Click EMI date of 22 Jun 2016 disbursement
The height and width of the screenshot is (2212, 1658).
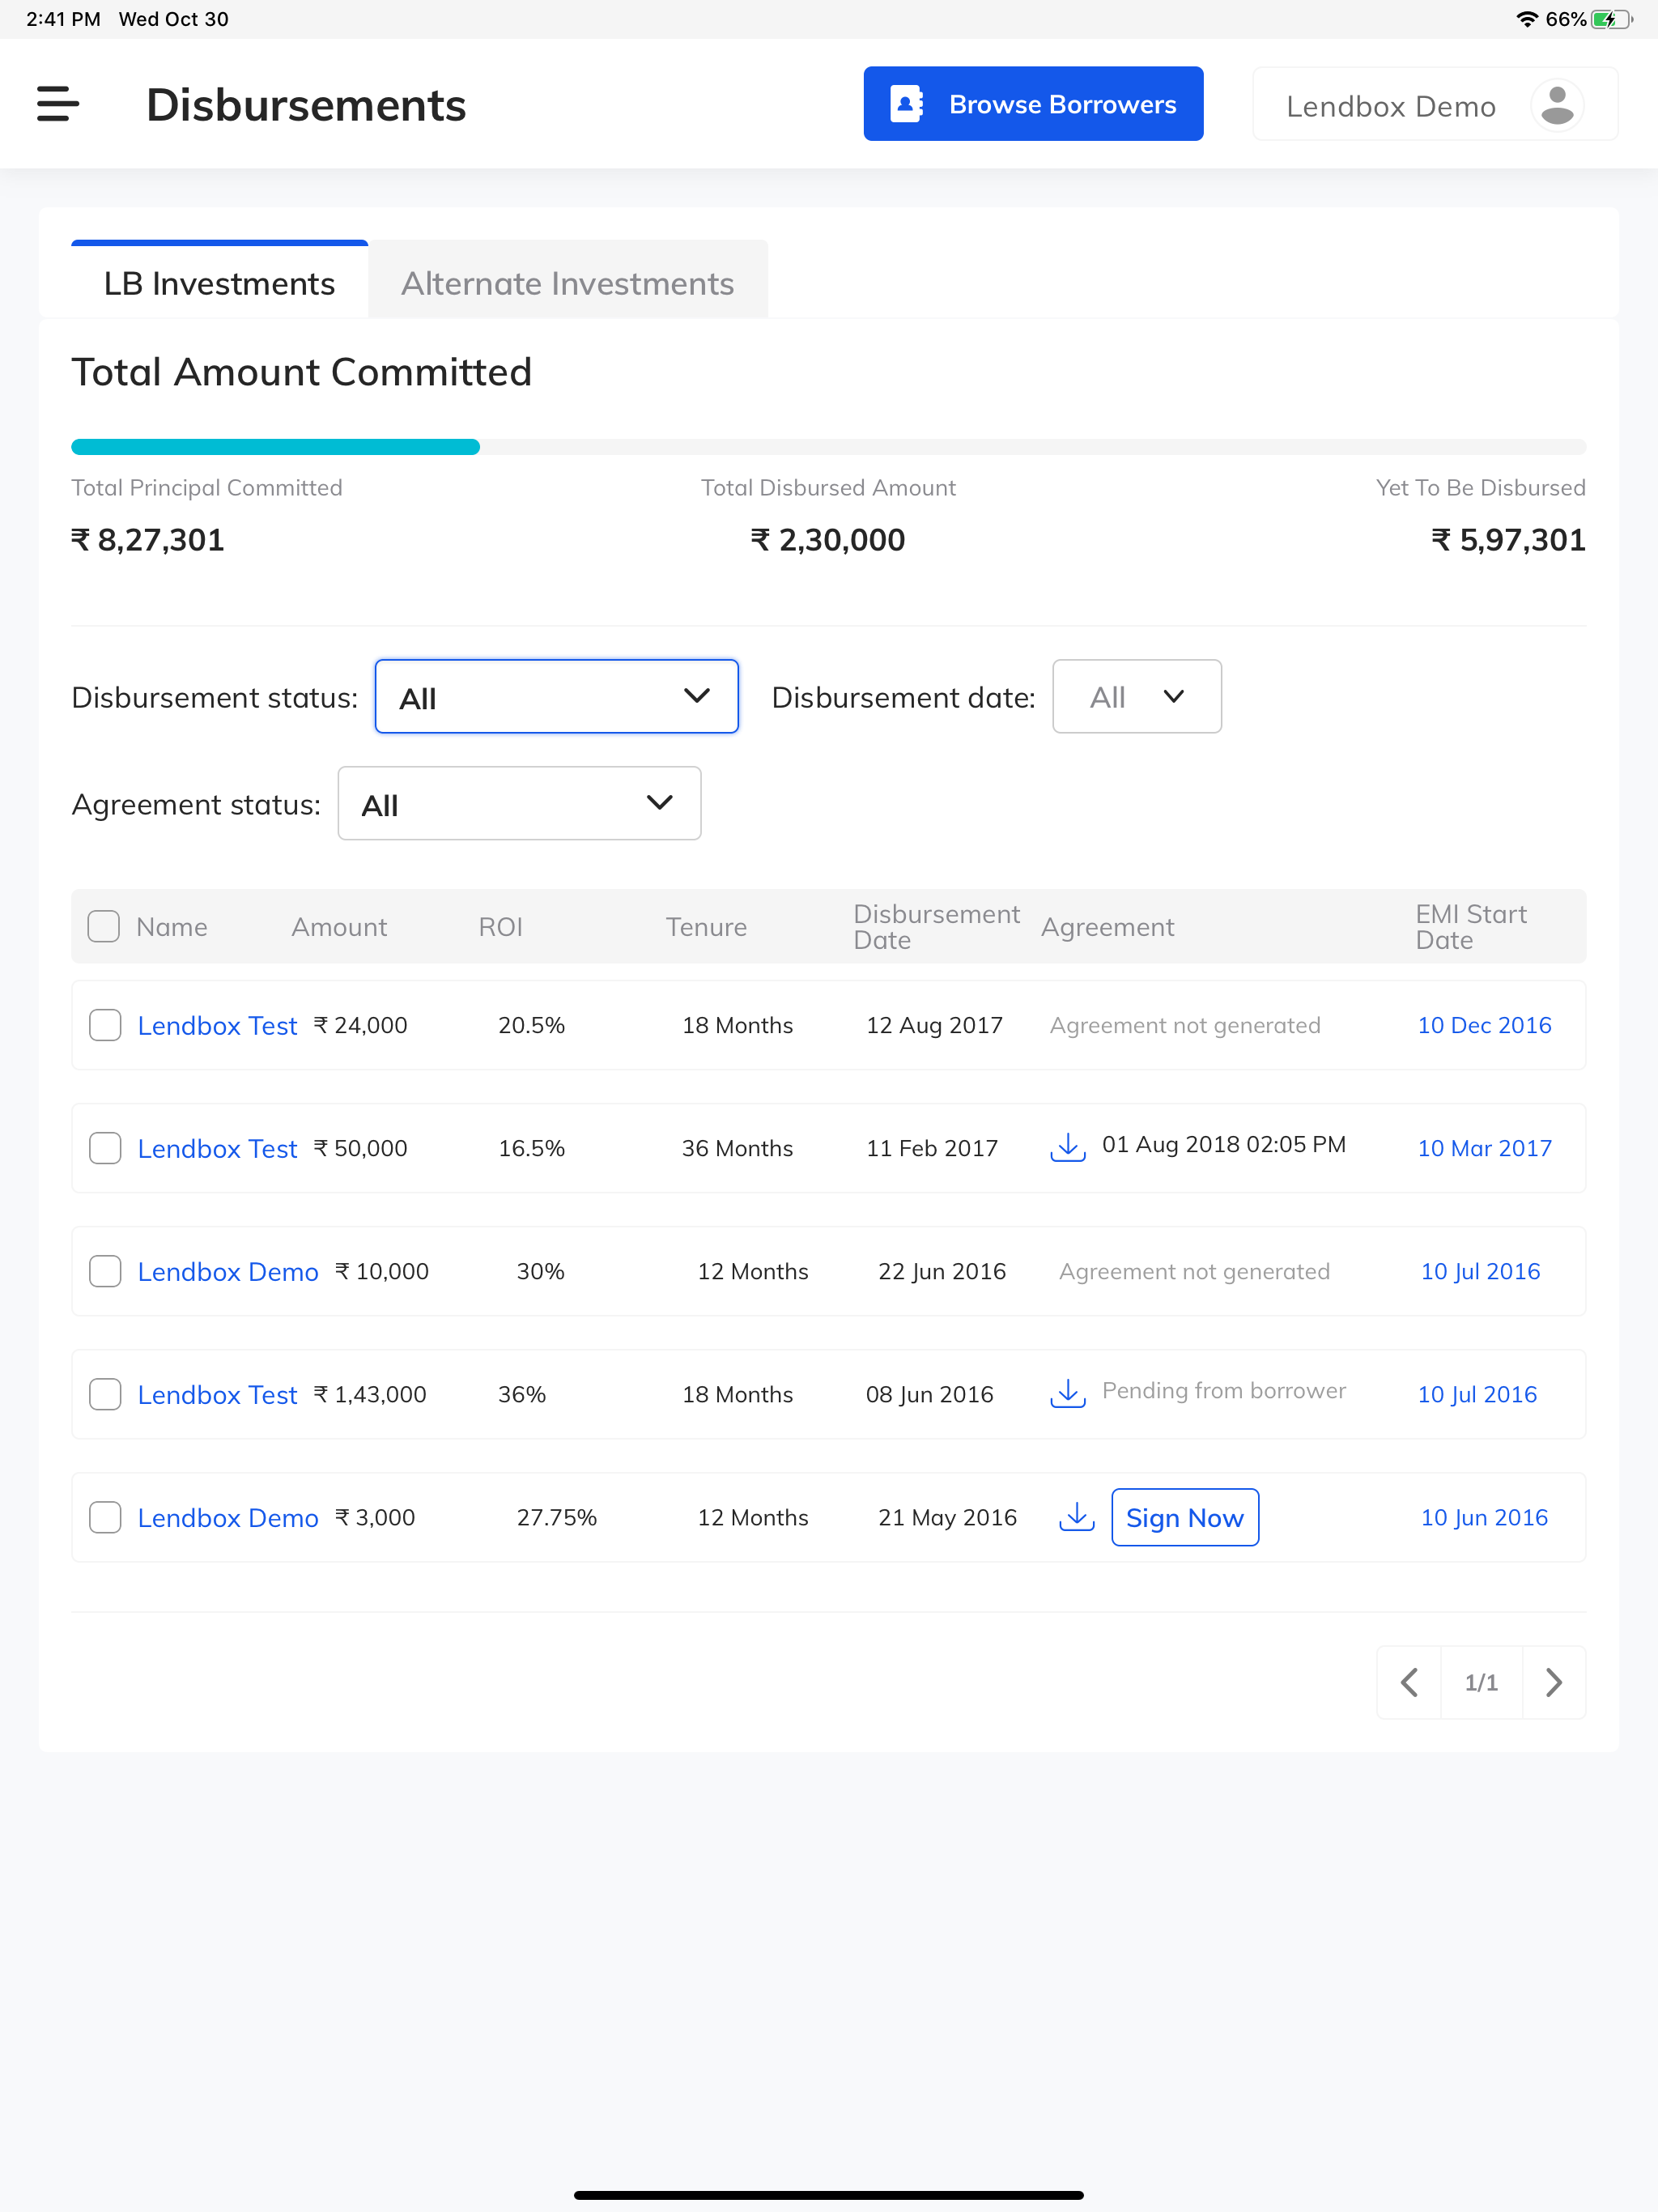point(1480,1271)
